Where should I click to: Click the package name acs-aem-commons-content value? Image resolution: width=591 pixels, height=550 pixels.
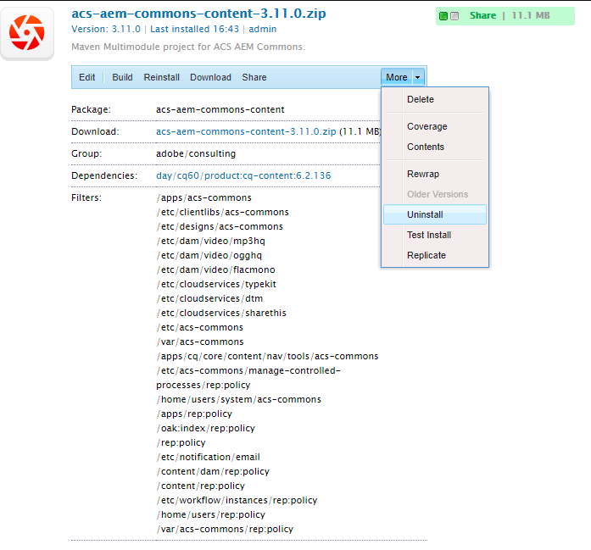(220, 109)
